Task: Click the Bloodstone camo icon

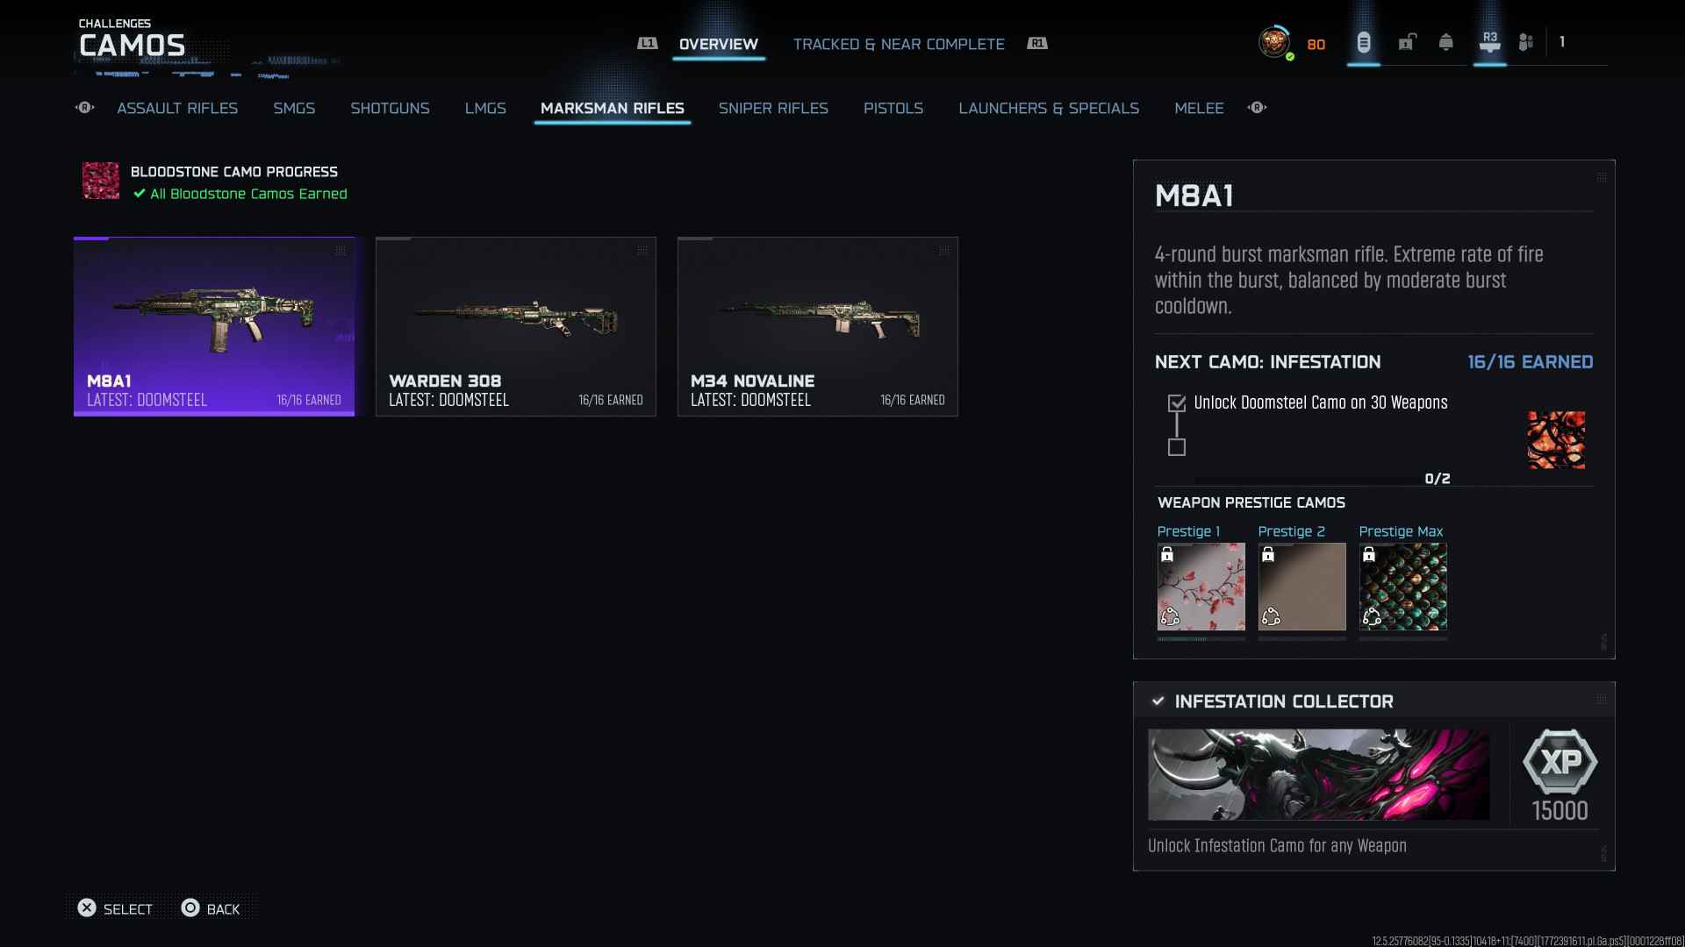Action: [x=101, y=181]
